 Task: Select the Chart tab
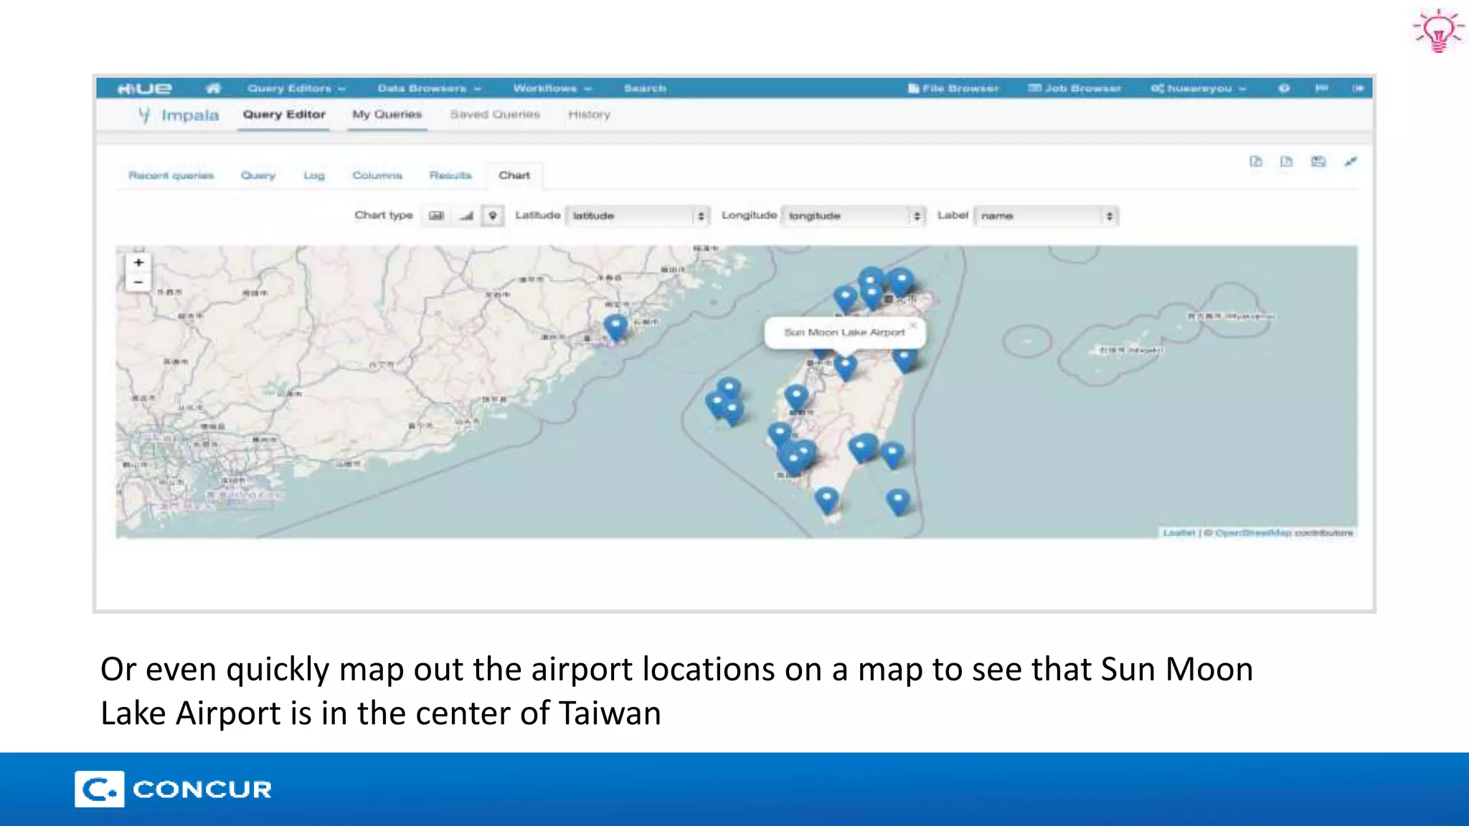point(514,176)
